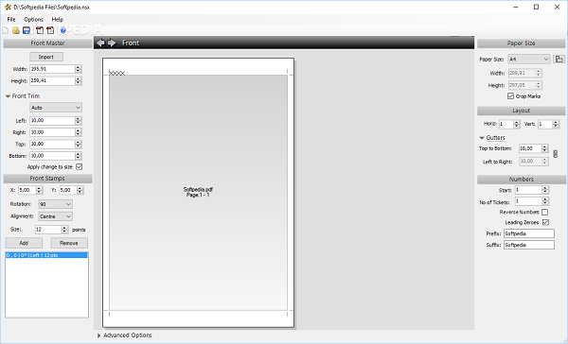568x344 pixels.
Task: Open the Paper Size A4 dropdown
Action: 529,59
